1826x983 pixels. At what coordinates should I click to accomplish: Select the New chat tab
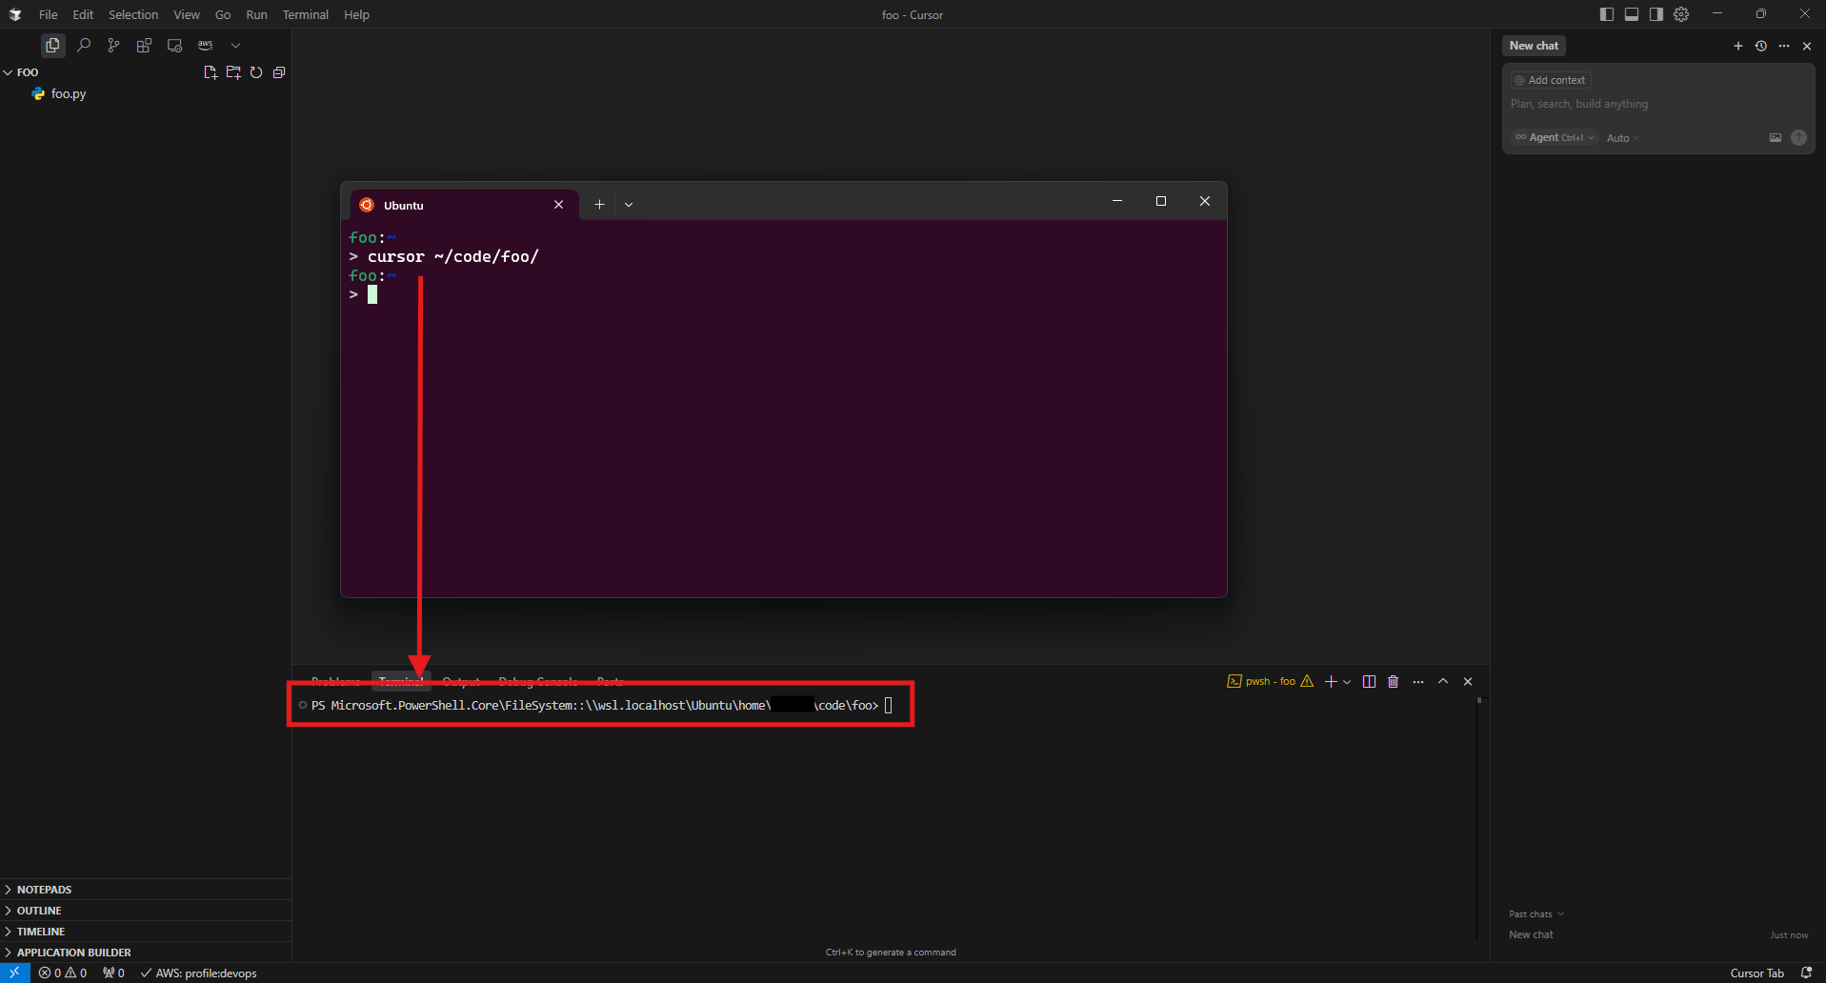tap(1534, 46)
